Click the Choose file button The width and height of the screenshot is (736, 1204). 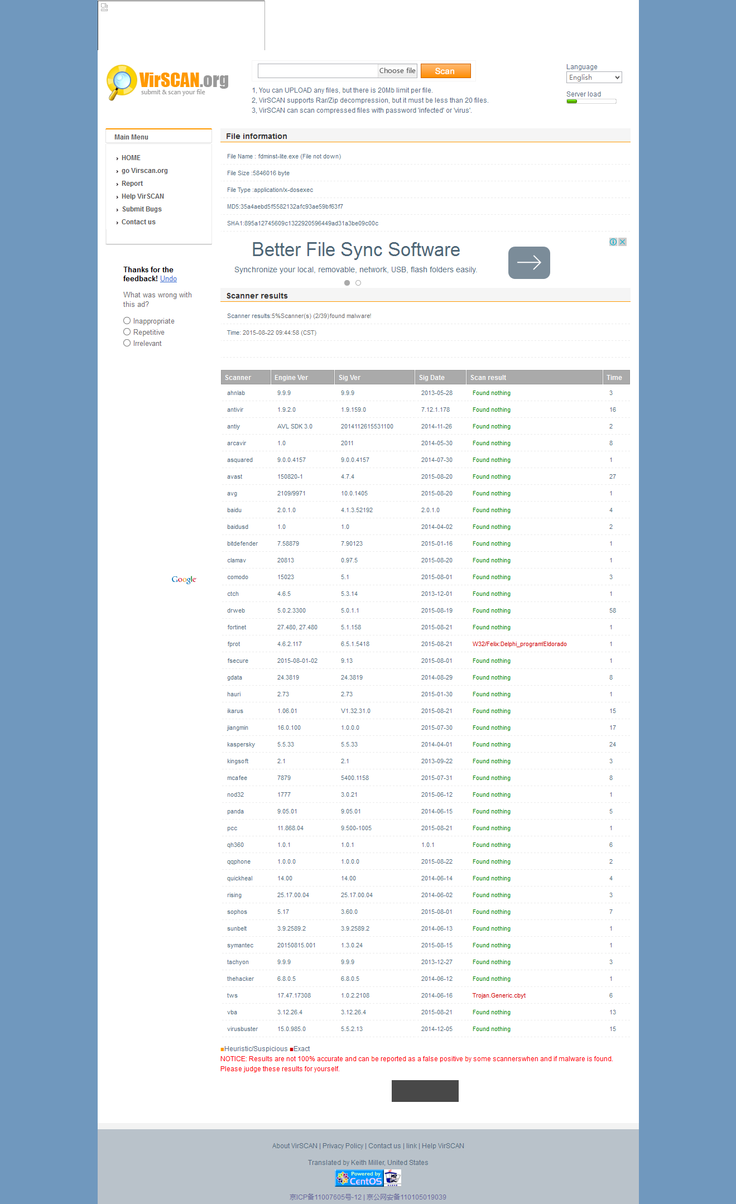[397, 71]
